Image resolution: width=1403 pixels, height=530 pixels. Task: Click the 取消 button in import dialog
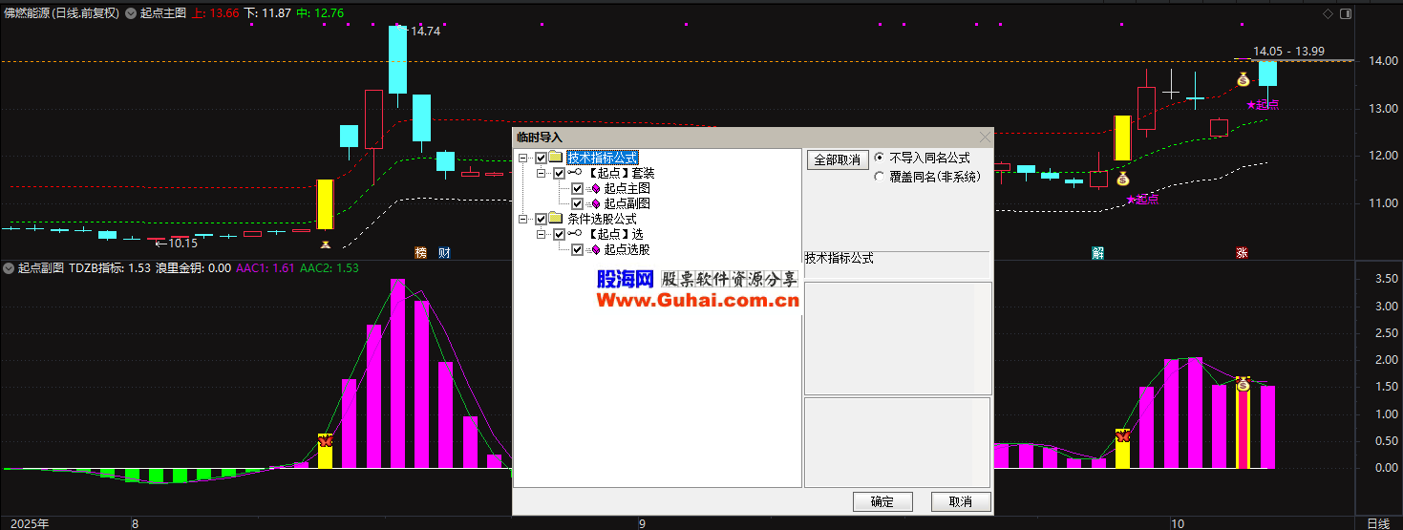pyautogui.click(x=960, y=501)
